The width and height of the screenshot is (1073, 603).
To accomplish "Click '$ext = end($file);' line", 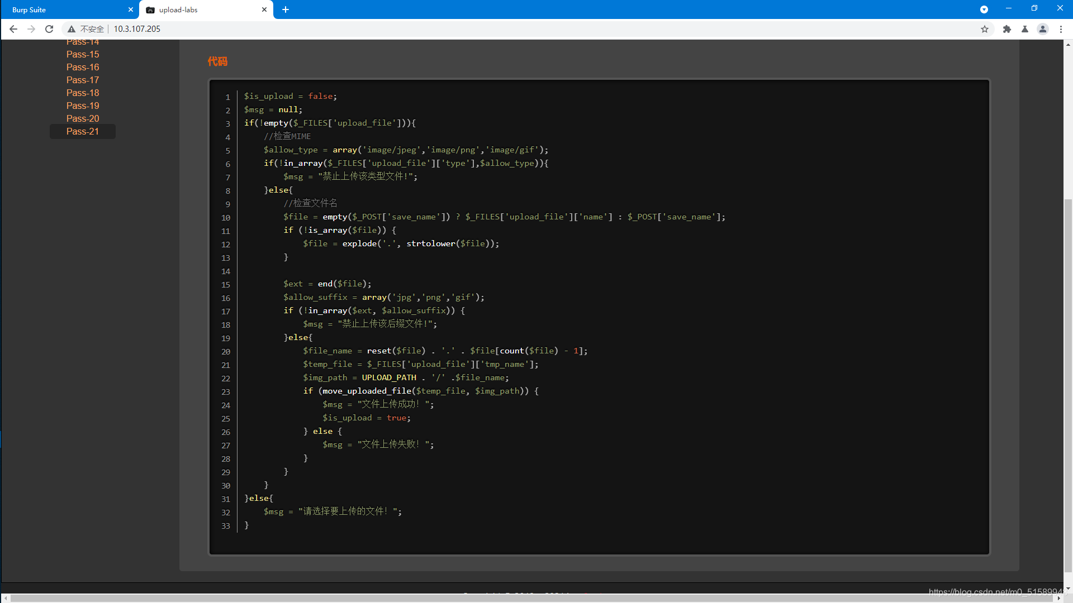I will [327, 284].
